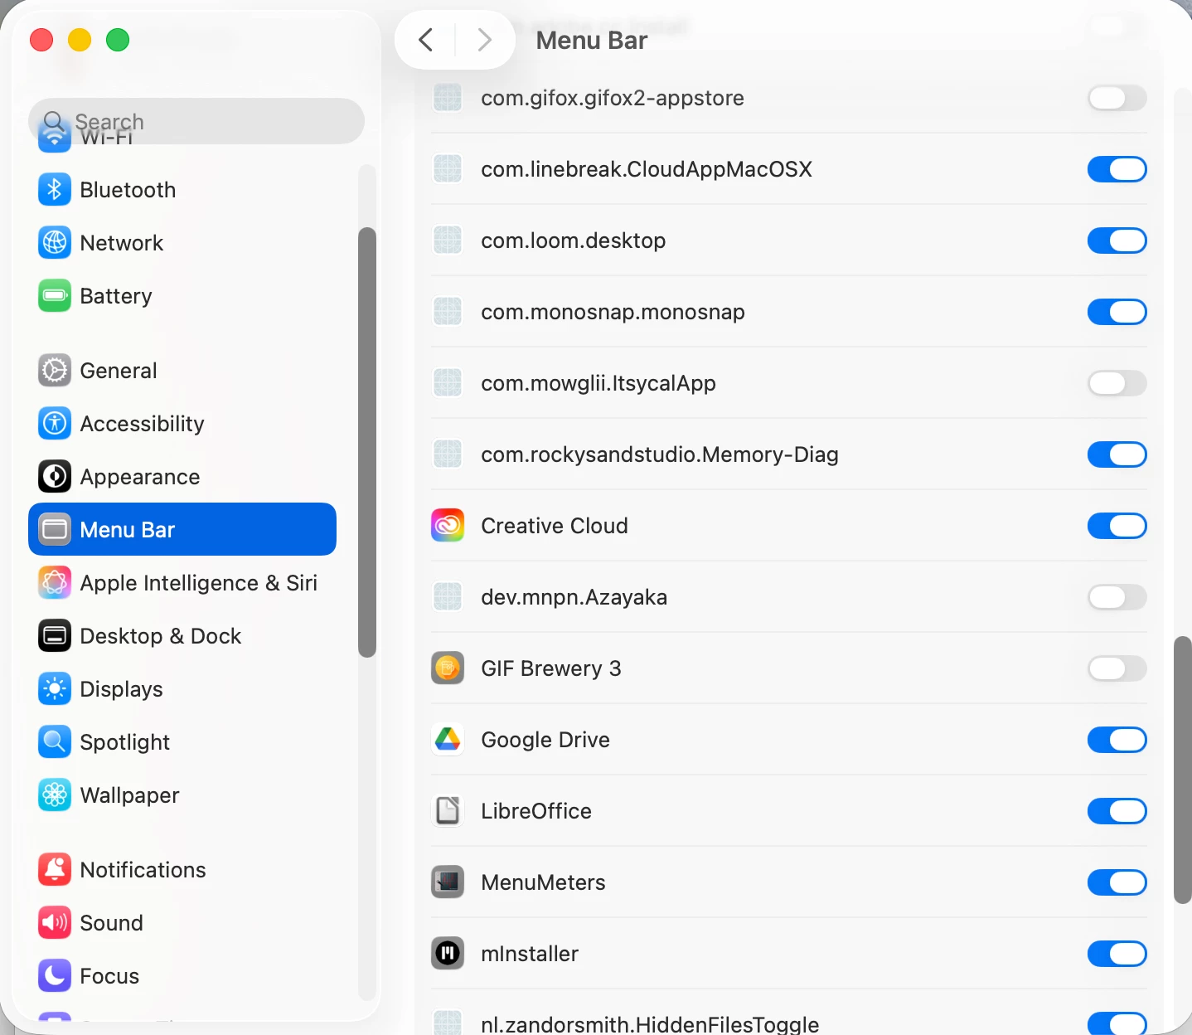Image resolution: width=1192 pixels, height=1035 pixels.
Task: Disable the com.linebreak.CloudAppMacOSX toggle
Action: click(1117, 169)
